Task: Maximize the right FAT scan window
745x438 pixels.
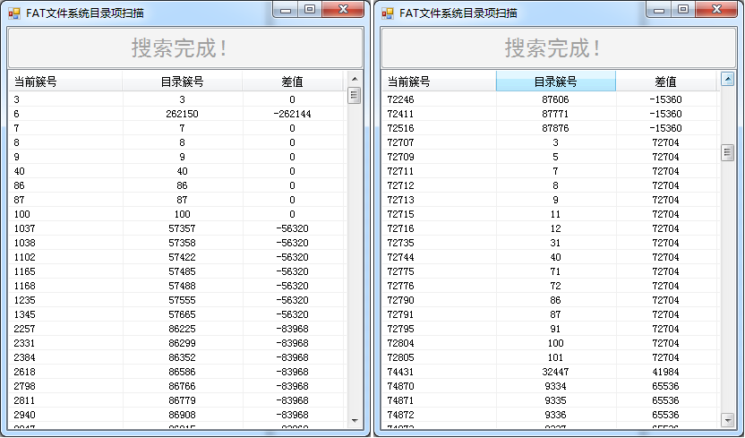Action: coord(683,9)
